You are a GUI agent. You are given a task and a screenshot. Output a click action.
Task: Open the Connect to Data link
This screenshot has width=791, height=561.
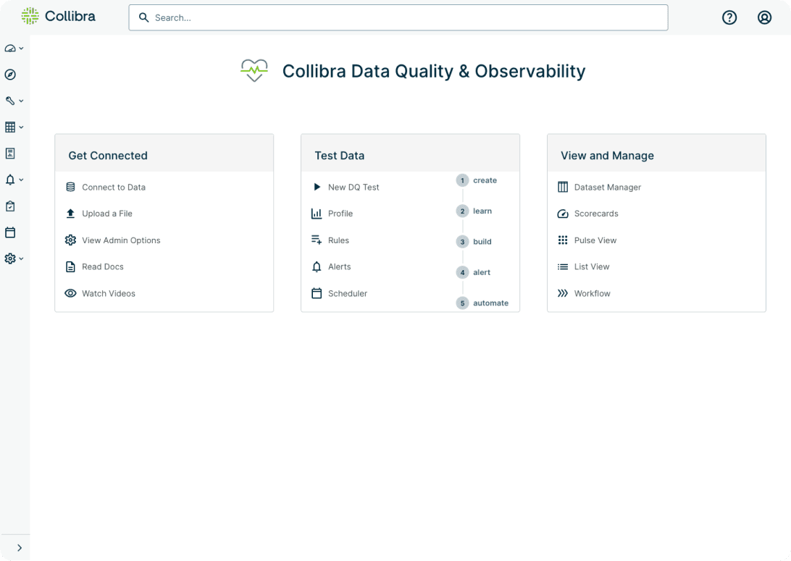pyautogui.click(x=114, y=187)
